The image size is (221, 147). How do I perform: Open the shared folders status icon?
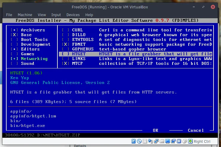[x=162, y=141]
